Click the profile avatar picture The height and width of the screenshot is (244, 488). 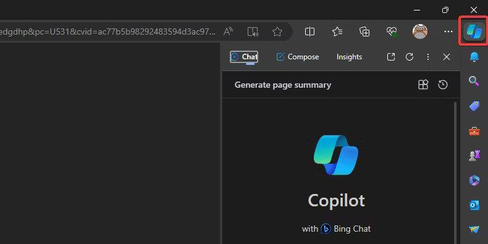[x=420, y=32]
